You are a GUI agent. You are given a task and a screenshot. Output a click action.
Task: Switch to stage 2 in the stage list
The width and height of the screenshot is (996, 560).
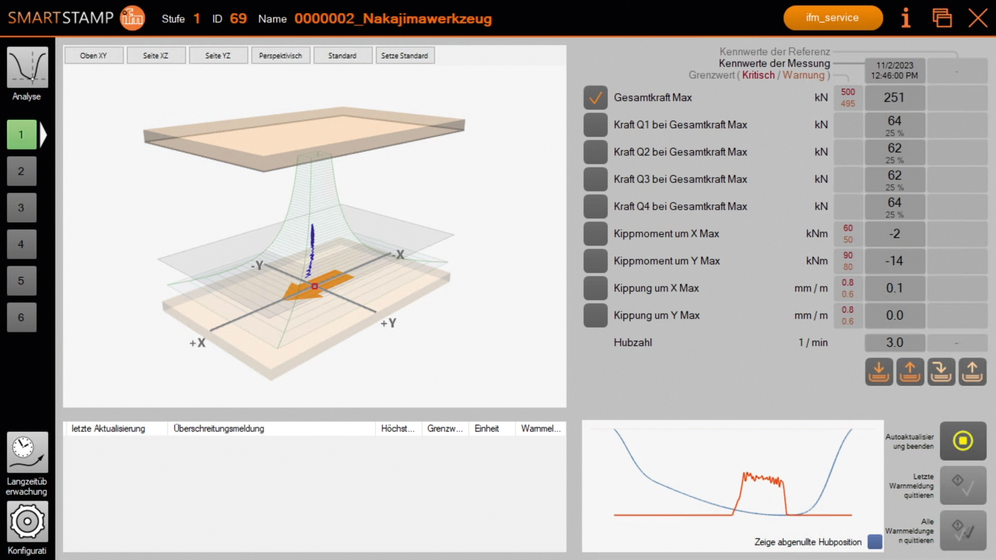pos(21,171)
